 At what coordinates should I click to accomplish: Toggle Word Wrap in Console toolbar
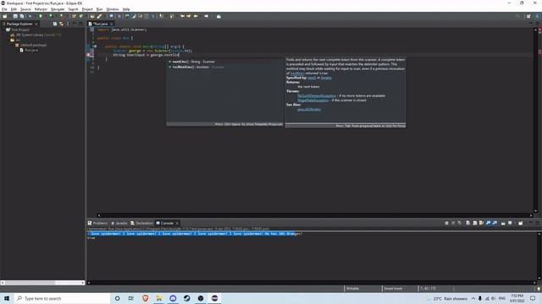coord(481,223)
